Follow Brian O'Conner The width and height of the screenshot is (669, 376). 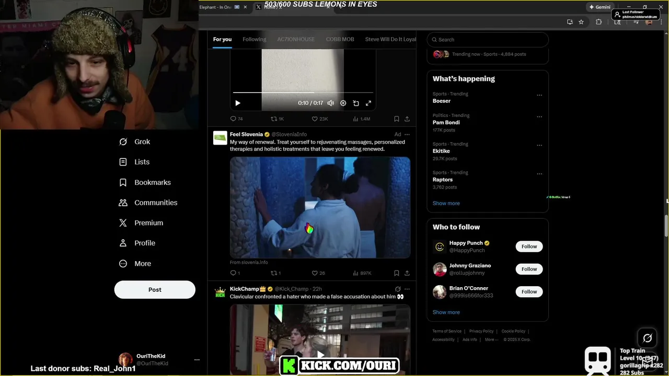tap(529, 291)
